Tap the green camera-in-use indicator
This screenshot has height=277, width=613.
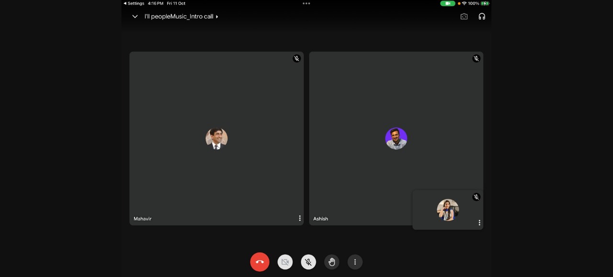tap(447, 3)
